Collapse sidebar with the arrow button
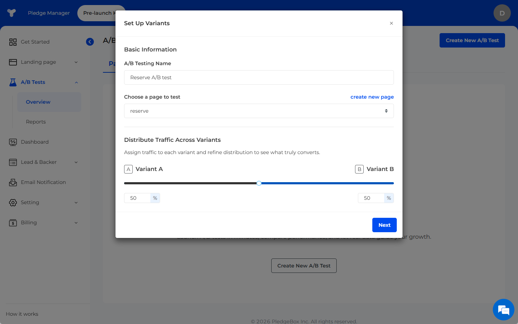The width and height of the screenshot is (518, 324). click(x=90, y=42)
